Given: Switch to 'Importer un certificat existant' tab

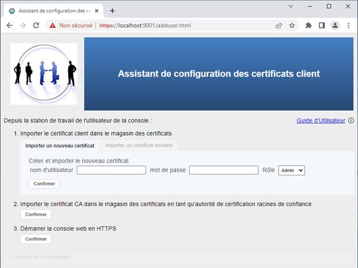Looking at the screenshot, I should click(139, 145).
